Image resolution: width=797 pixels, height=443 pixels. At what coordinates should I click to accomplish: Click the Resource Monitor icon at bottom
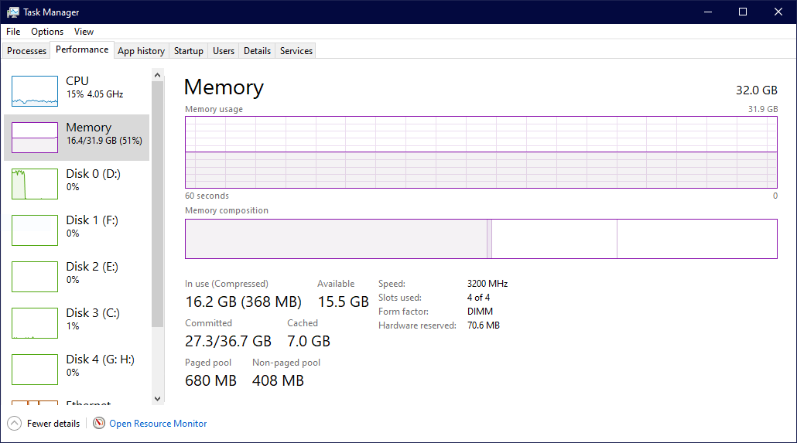point(99,423)
